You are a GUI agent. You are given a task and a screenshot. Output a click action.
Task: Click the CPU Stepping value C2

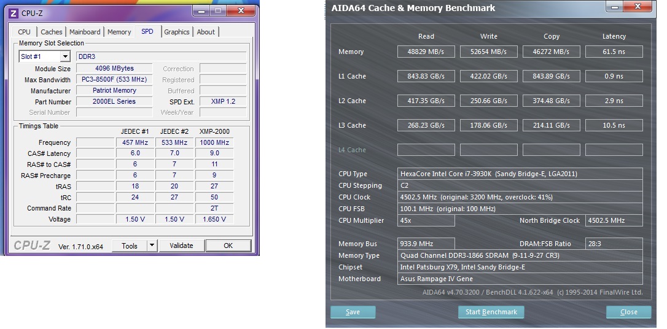(520, 186)
